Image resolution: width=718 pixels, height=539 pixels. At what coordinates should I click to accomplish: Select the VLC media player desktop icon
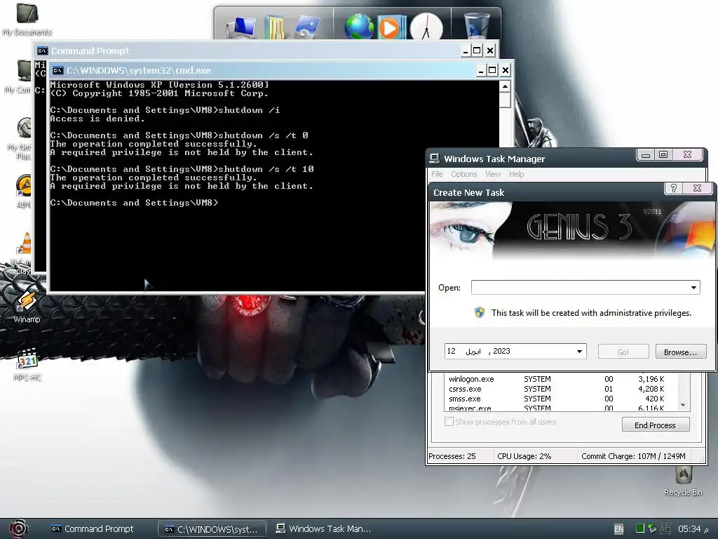click(22, 253)
